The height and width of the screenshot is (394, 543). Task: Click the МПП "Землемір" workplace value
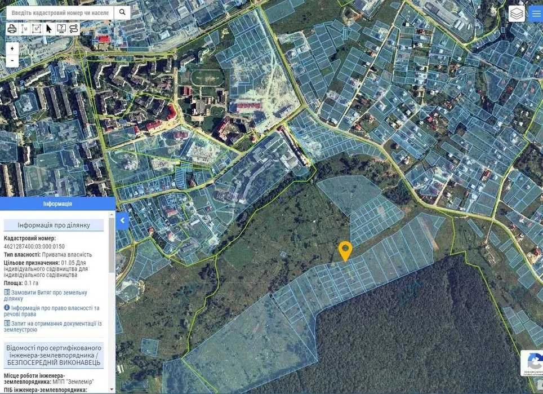73,382
